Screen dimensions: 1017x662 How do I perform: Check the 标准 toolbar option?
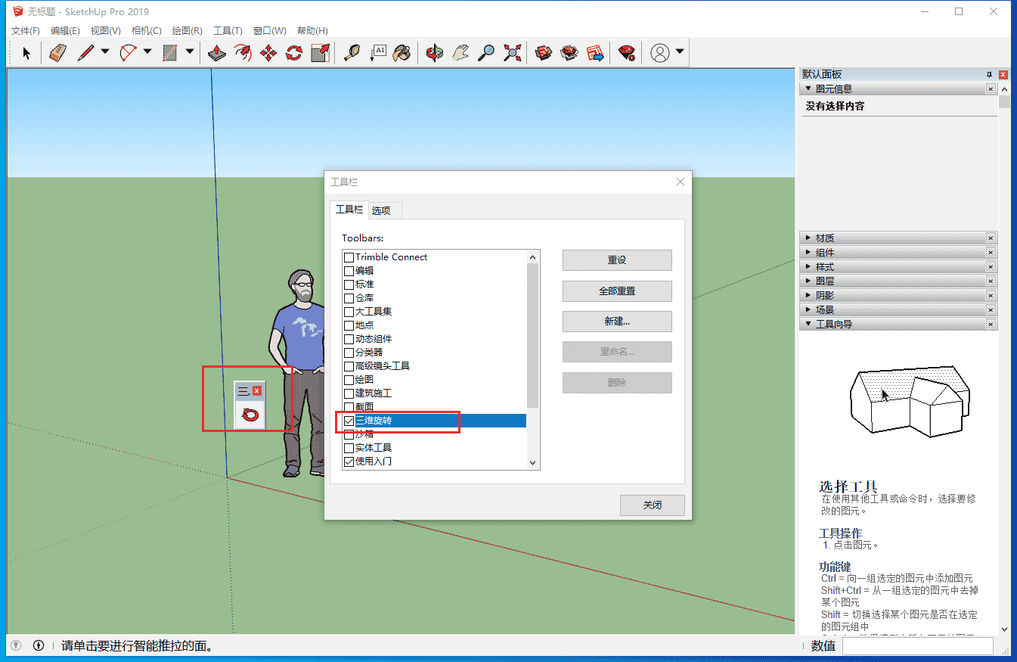349,284
